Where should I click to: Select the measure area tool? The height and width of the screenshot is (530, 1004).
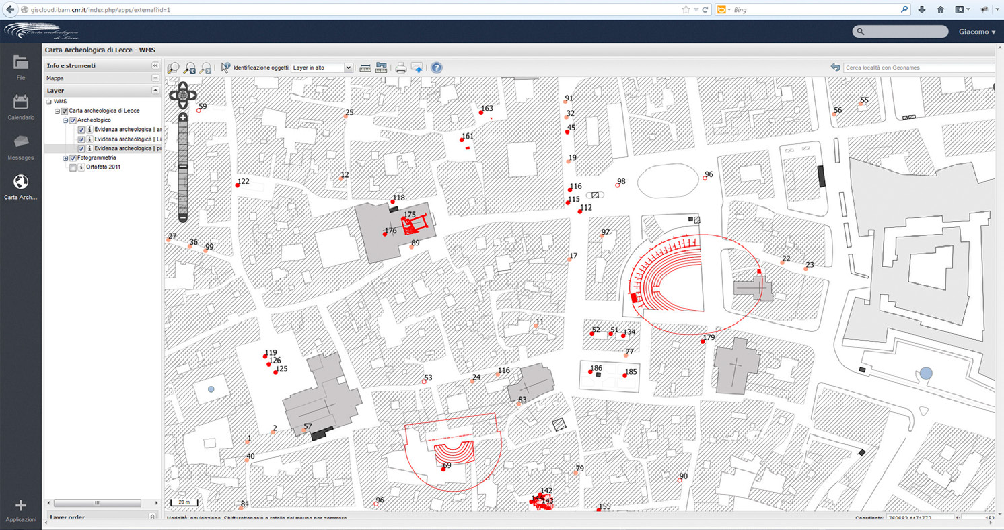coord(382,68)
